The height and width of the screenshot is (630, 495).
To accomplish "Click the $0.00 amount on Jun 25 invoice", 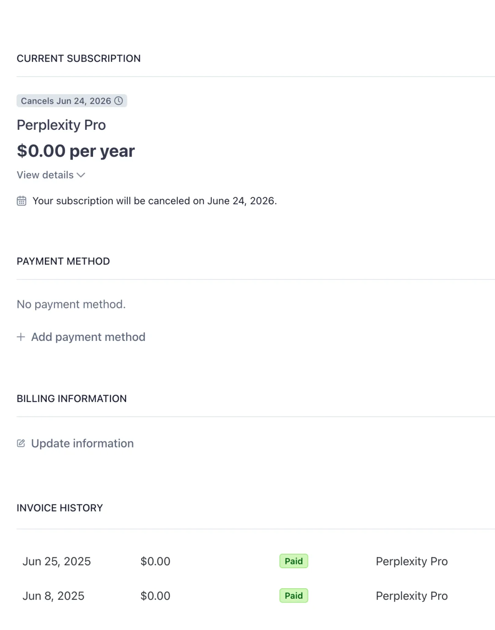I will pos(155,561).
